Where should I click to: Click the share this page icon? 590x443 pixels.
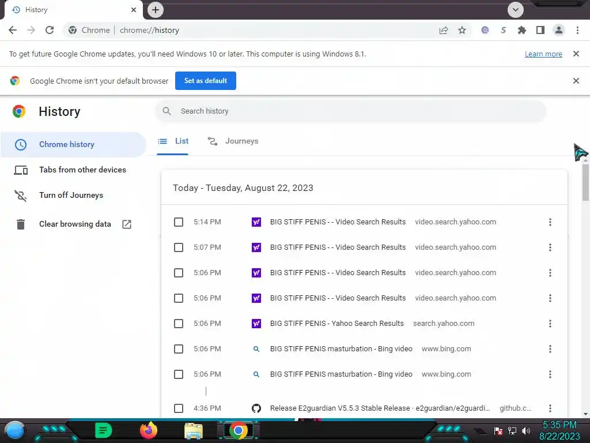tap(444, 30)
